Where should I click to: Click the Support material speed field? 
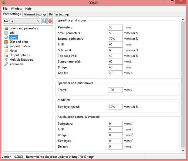click(x=115, y=62)
